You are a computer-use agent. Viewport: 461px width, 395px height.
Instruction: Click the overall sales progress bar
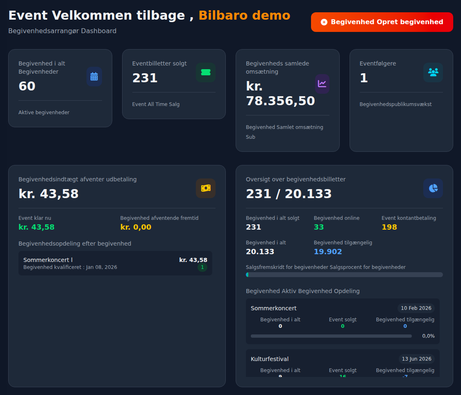click(x=344, y=275)
